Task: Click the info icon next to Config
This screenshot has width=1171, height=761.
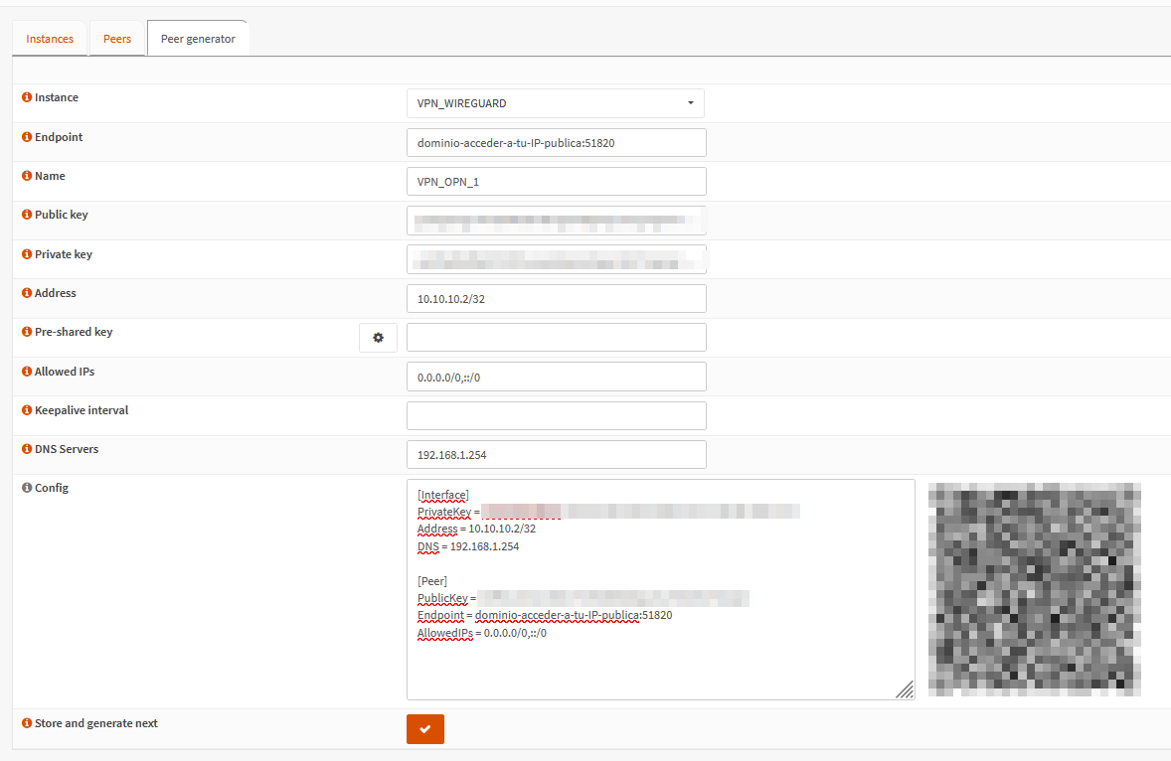Action: [27, 488]
